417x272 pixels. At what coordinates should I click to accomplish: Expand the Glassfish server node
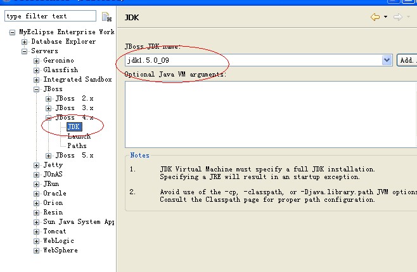point(36,70)
